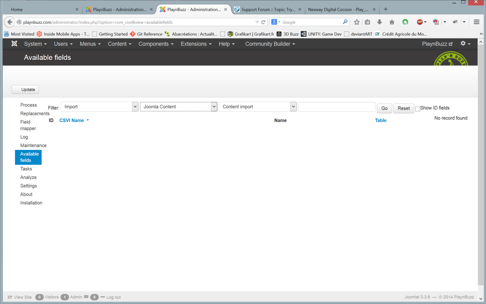The image size is (486, 304).
Task: Sort by the Table column header
Action: (x=380, y=120)
